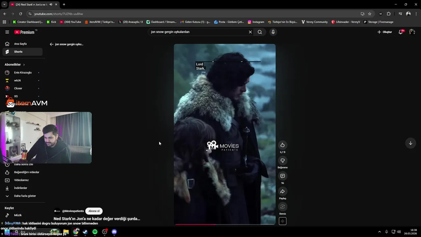Screen dimensions: 421x237
Task: Open the taskbar volume control
Action: point(399,232)
